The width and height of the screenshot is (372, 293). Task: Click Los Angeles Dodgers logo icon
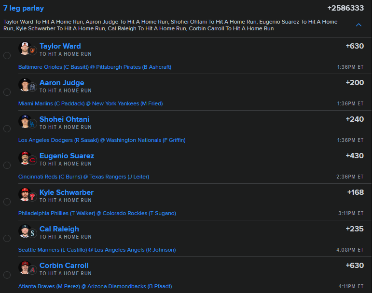point(32,124)
